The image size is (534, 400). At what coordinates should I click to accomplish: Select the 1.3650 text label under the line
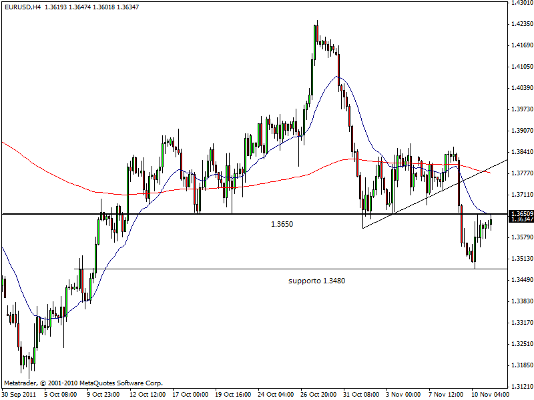[282, 225]
